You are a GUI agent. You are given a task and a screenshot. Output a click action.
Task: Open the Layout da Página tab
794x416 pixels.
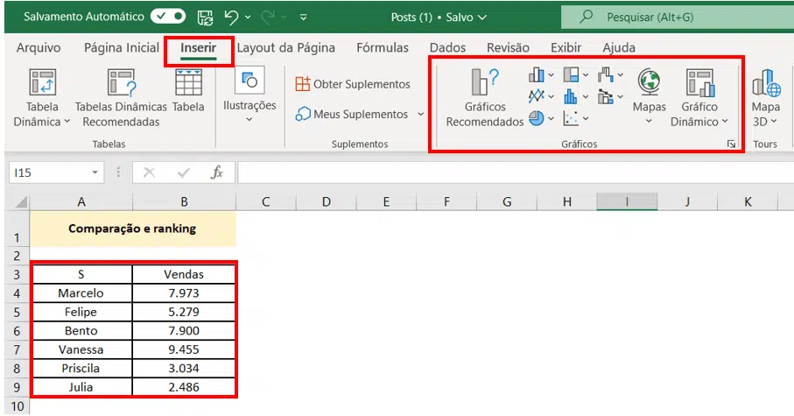[x=285, y=47]
